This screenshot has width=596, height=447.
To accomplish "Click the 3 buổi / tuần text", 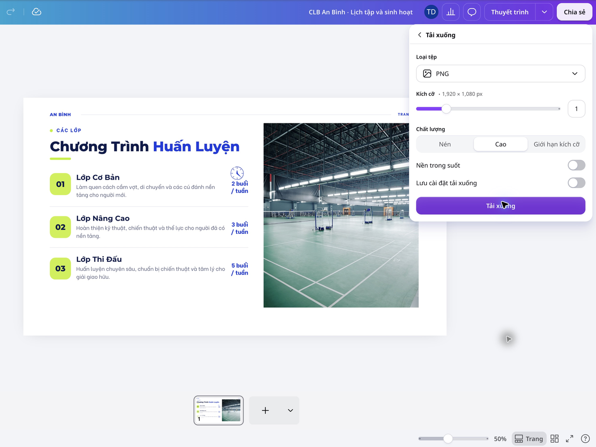I will [239, 228].
